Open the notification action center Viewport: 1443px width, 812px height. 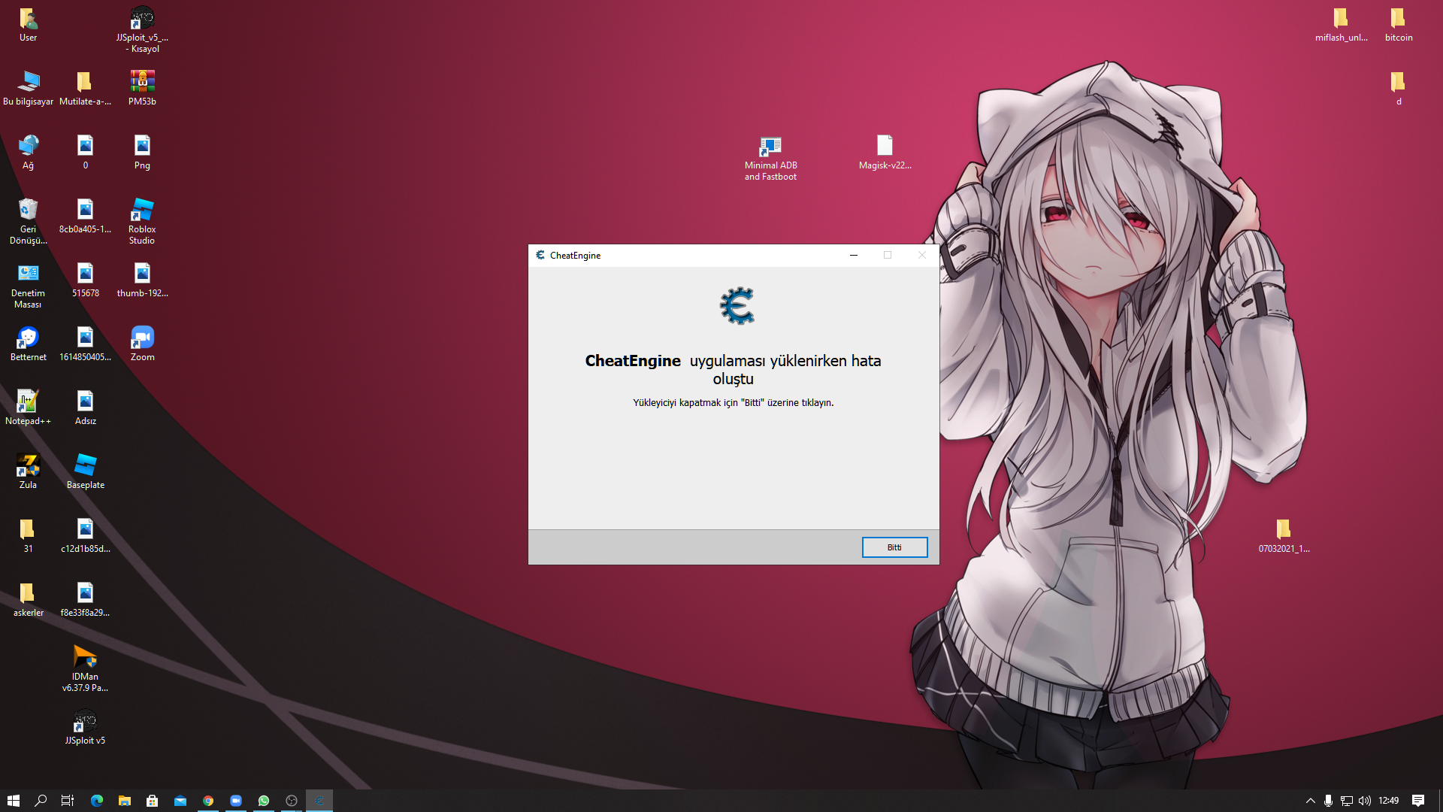(x=1417, y=801)
